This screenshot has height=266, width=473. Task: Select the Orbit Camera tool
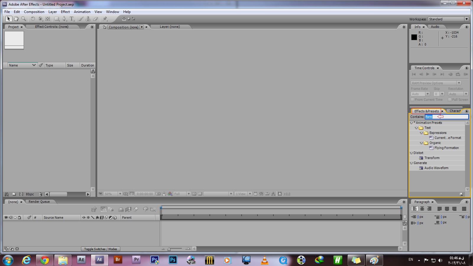[x=41, y=19]
